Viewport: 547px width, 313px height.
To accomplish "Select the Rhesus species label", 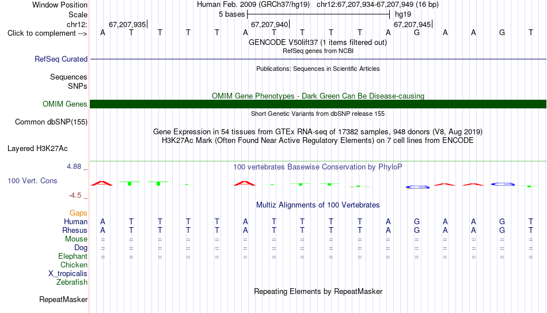I will [75, 231].
